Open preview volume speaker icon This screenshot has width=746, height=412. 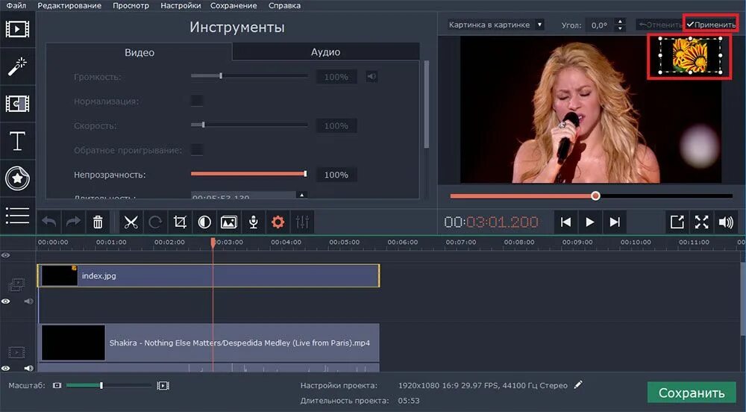point(726,222)
